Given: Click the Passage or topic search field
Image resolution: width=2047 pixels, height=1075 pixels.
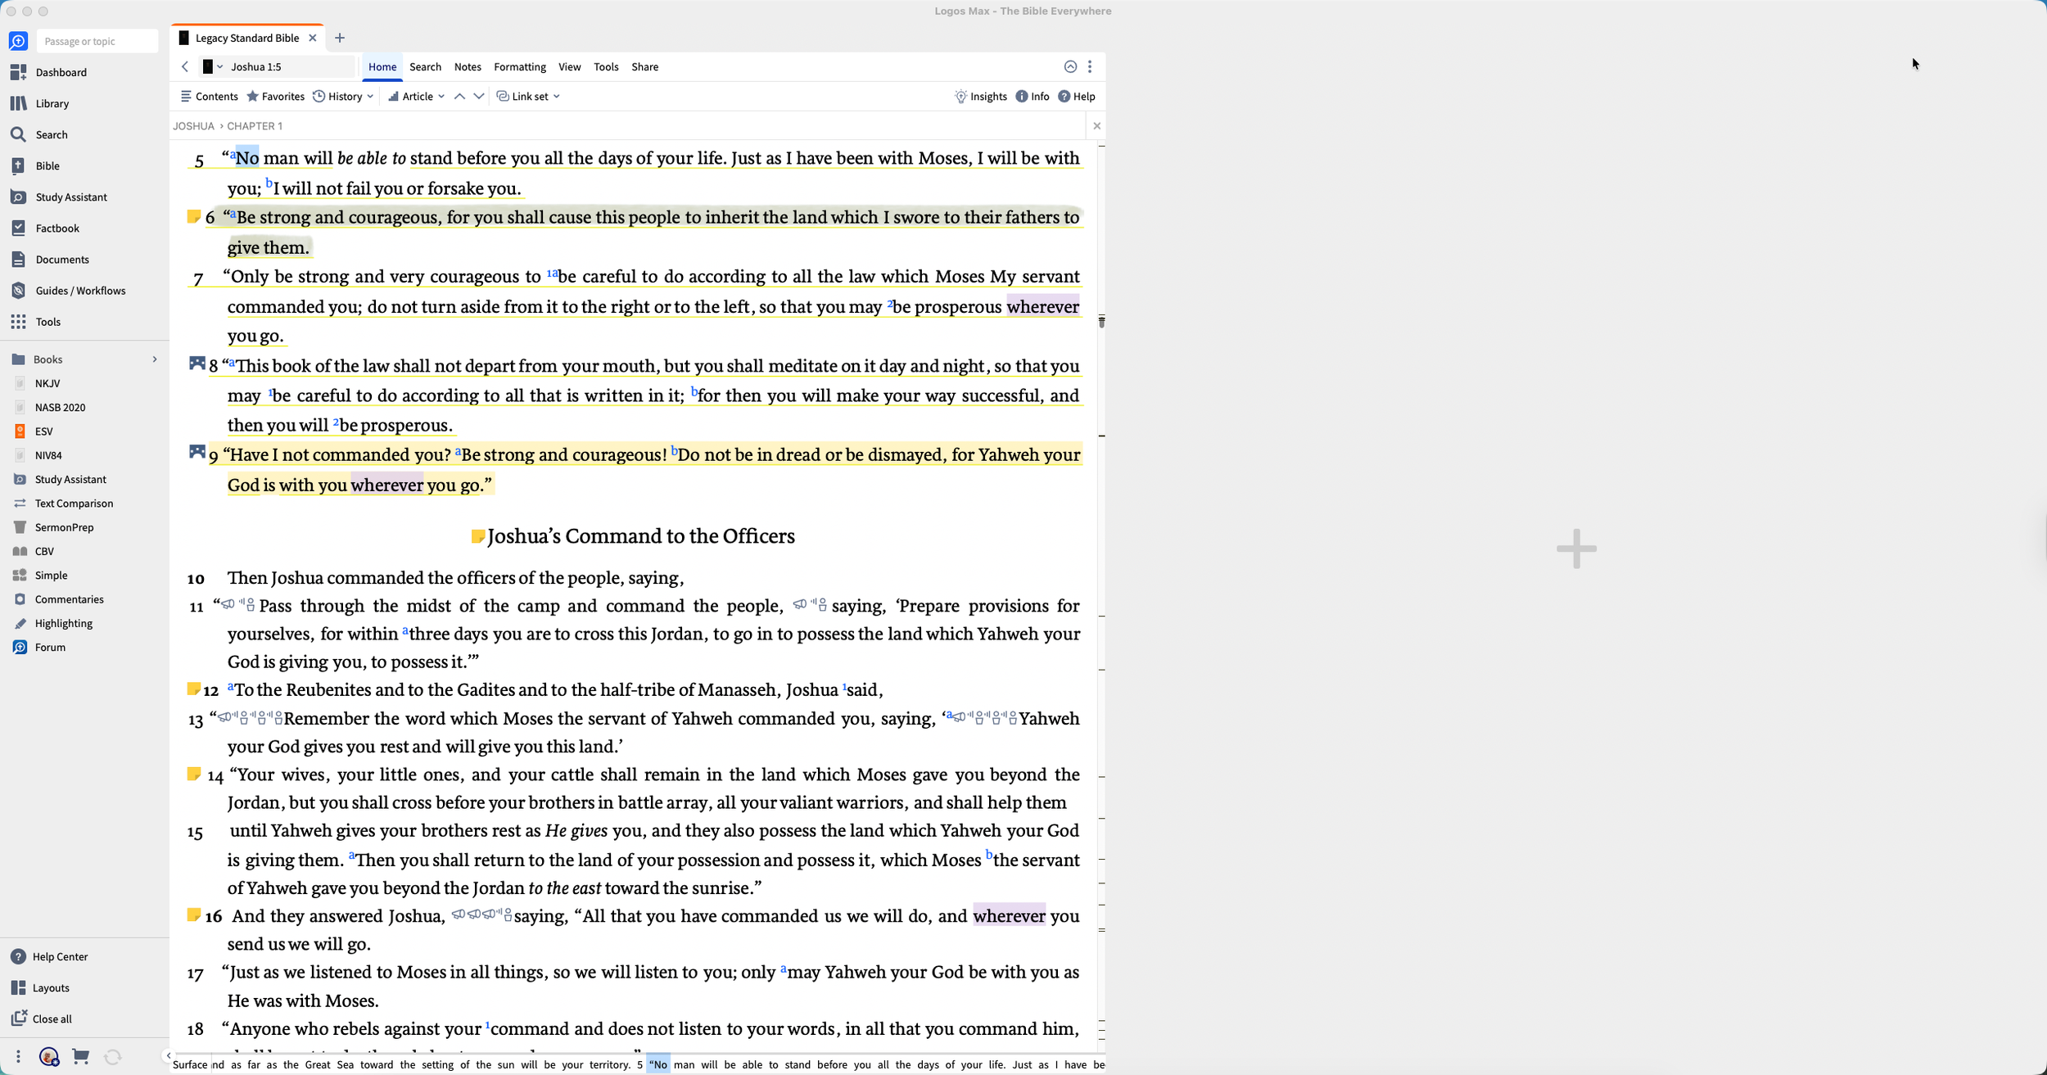Looking at the screenshot, I should (97, 41).
